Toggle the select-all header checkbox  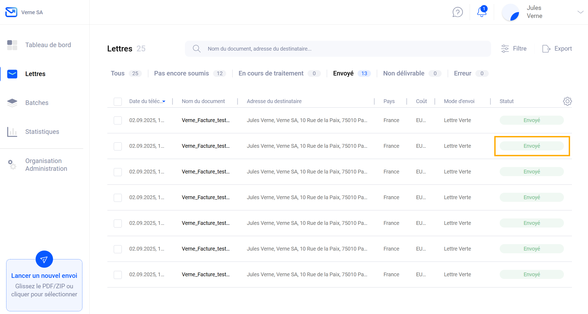[x=118, y=101]
